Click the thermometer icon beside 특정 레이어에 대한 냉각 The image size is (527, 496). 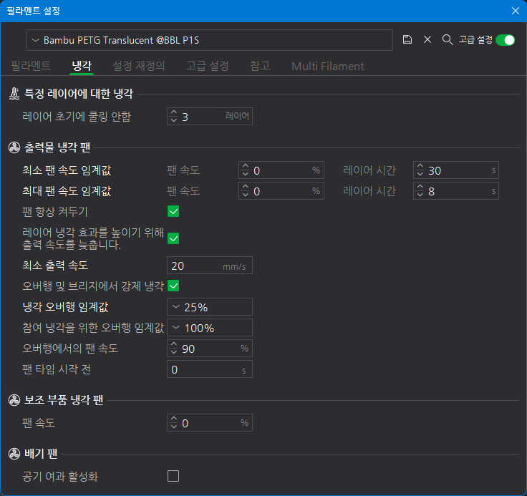(14, 94)
